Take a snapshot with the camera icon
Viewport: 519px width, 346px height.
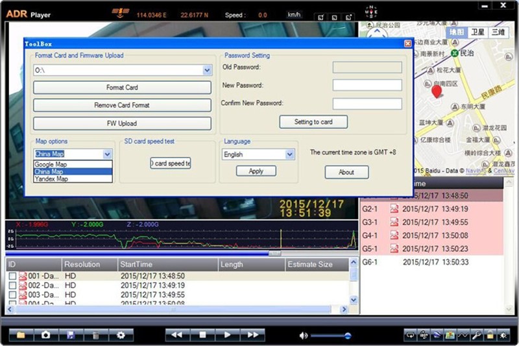pos(45,335)
